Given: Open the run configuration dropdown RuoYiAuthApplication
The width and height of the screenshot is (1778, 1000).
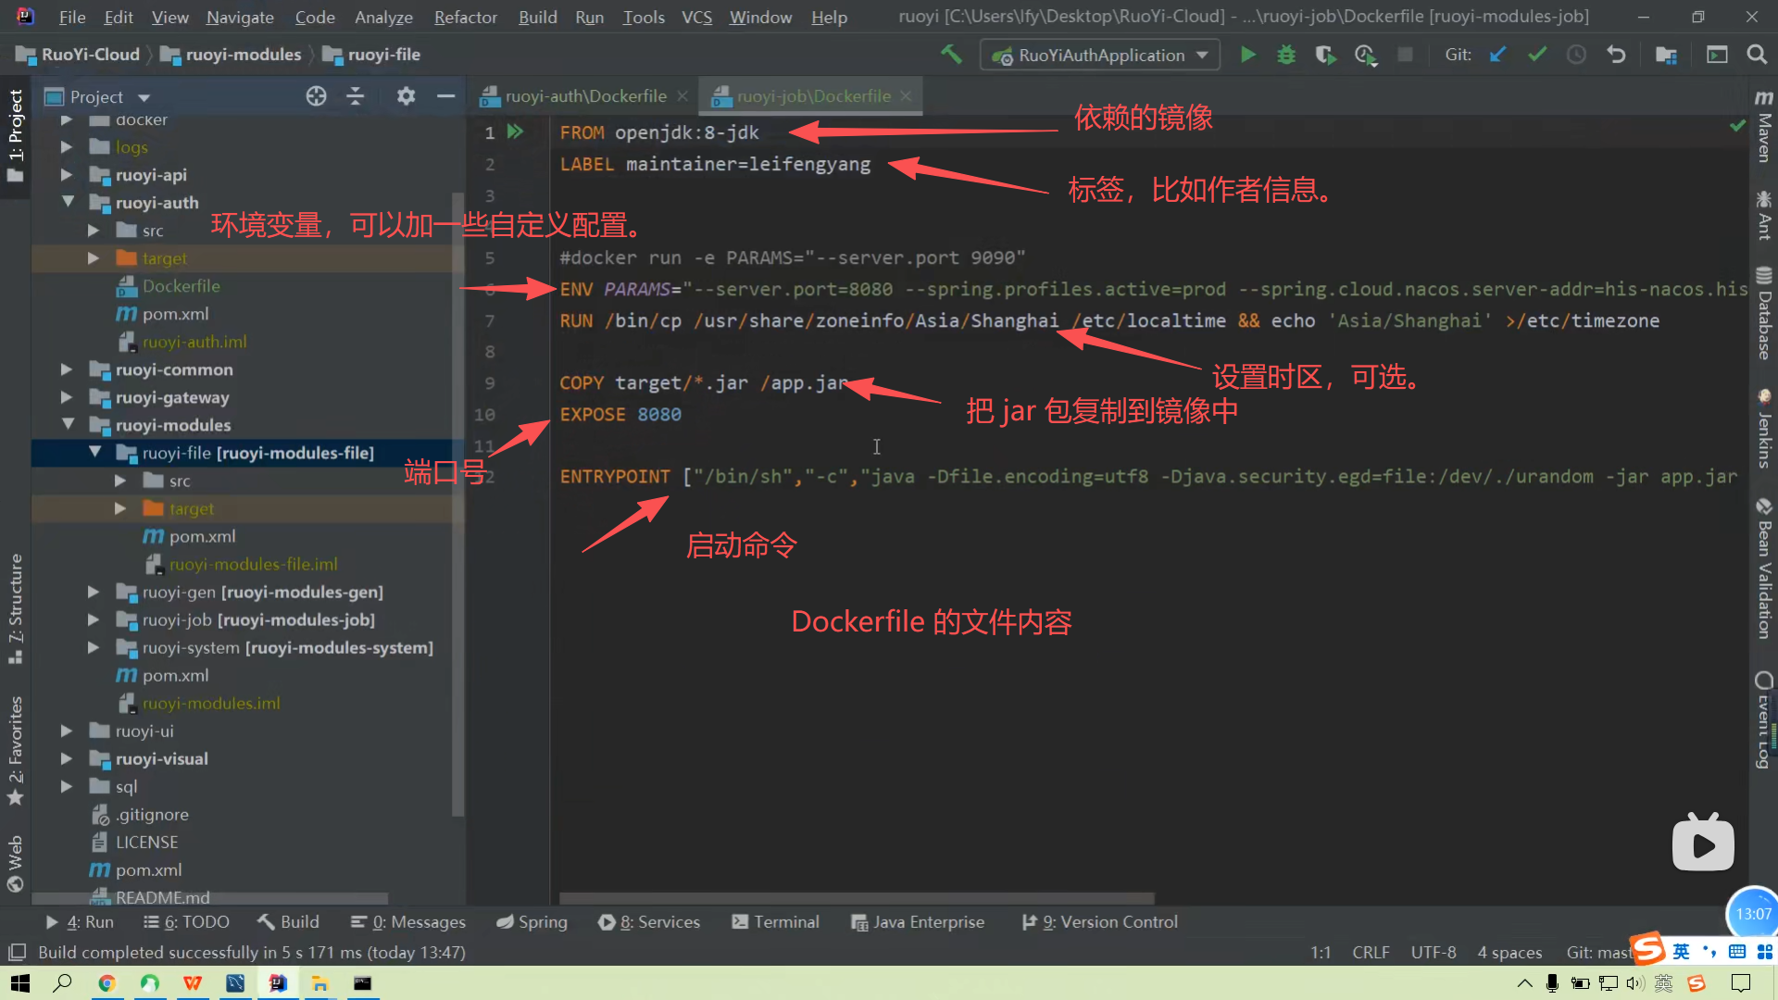Looking at the screenshot, I should coord(1100,56).
